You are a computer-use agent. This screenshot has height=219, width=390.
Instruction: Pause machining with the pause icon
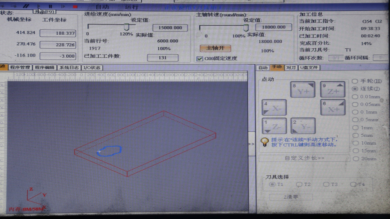[50, 6]
